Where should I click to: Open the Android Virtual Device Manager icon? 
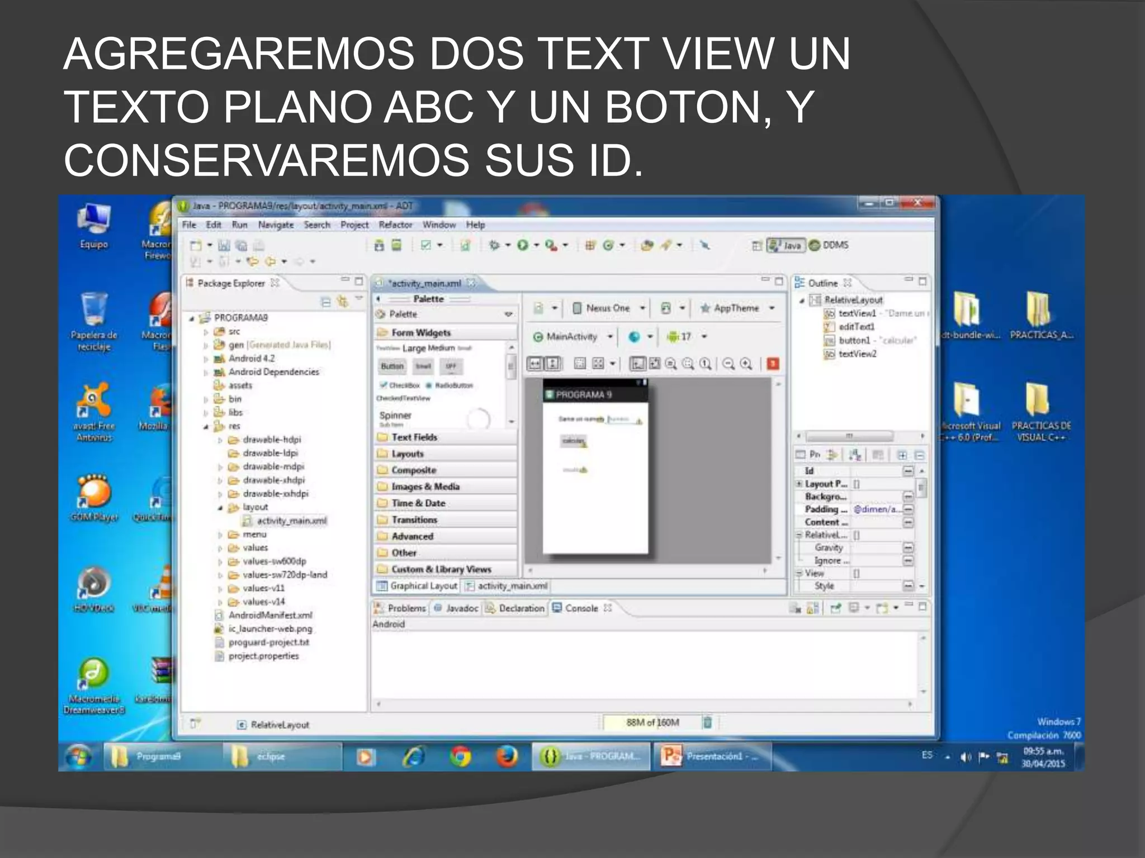tap(396, 245)
